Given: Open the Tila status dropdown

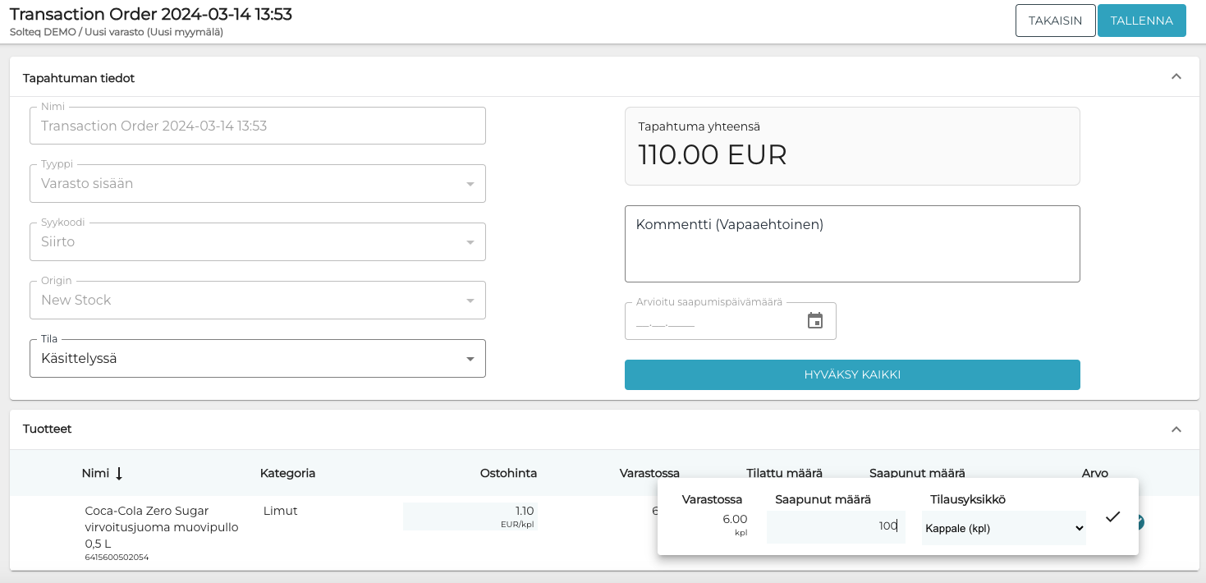Looking at the screenshot, I should 257,359.
